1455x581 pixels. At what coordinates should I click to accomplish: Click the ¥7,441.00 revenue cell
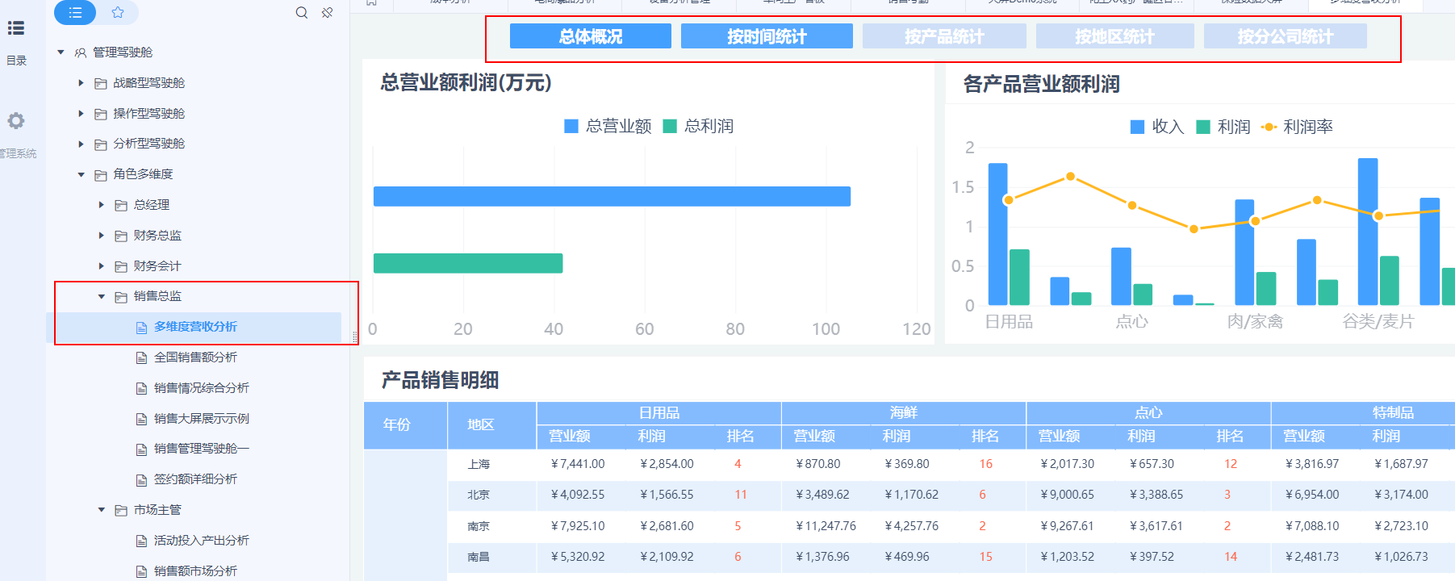click(x=578, y=464)
